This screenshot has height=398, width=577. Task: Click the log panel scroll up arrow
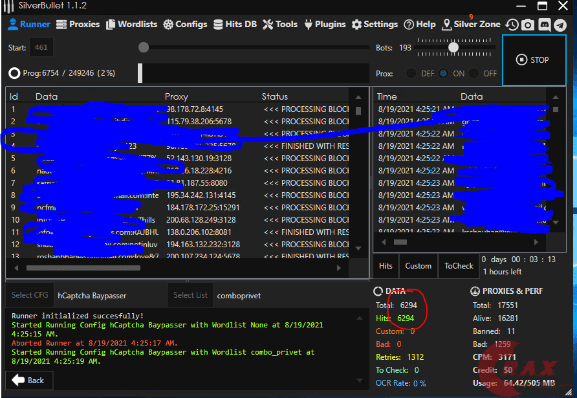click(360, 318)
